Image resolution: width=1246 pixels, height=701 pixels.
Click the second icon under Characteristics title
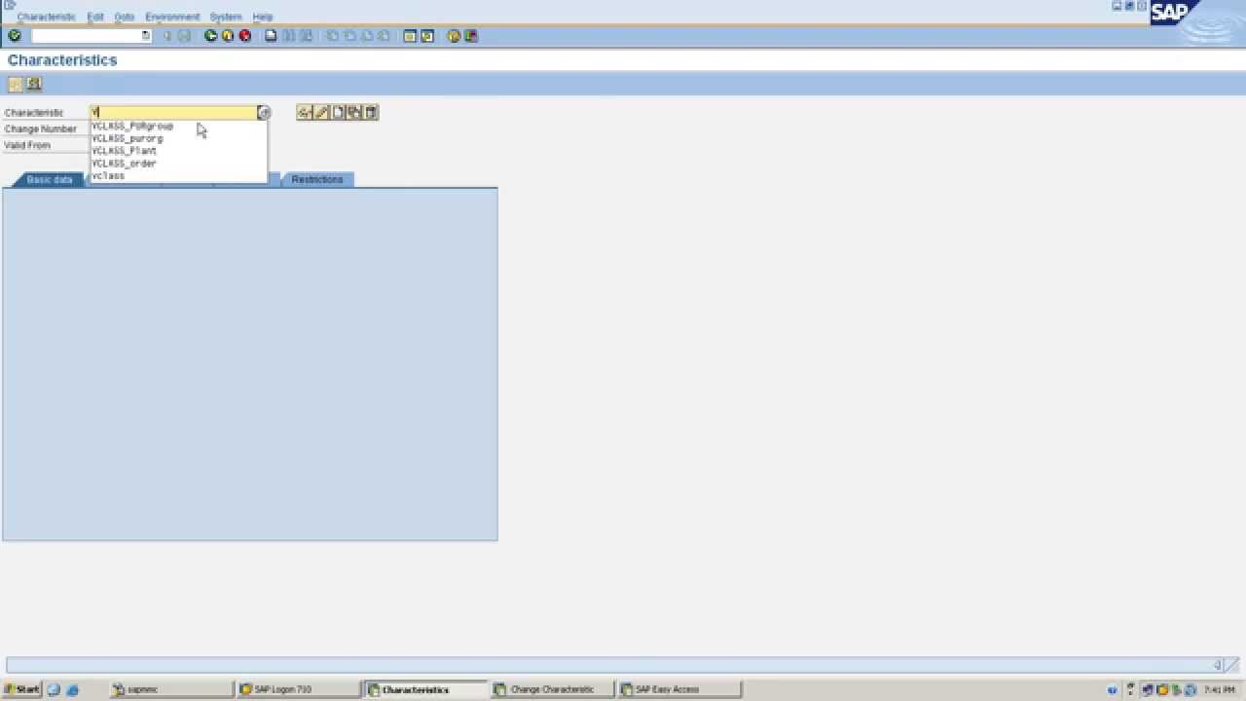point(34,84)
